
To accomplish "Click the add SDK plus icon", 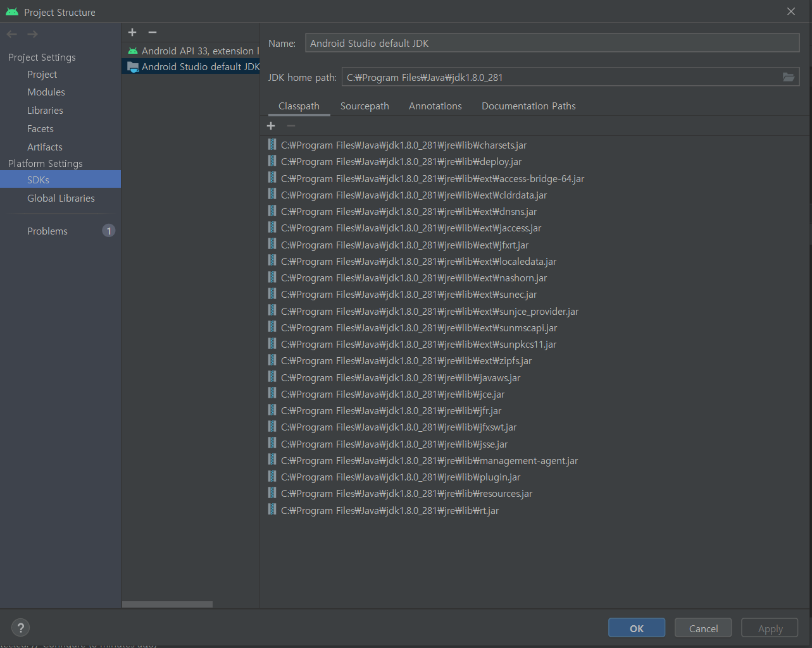I will pos(132,32).
